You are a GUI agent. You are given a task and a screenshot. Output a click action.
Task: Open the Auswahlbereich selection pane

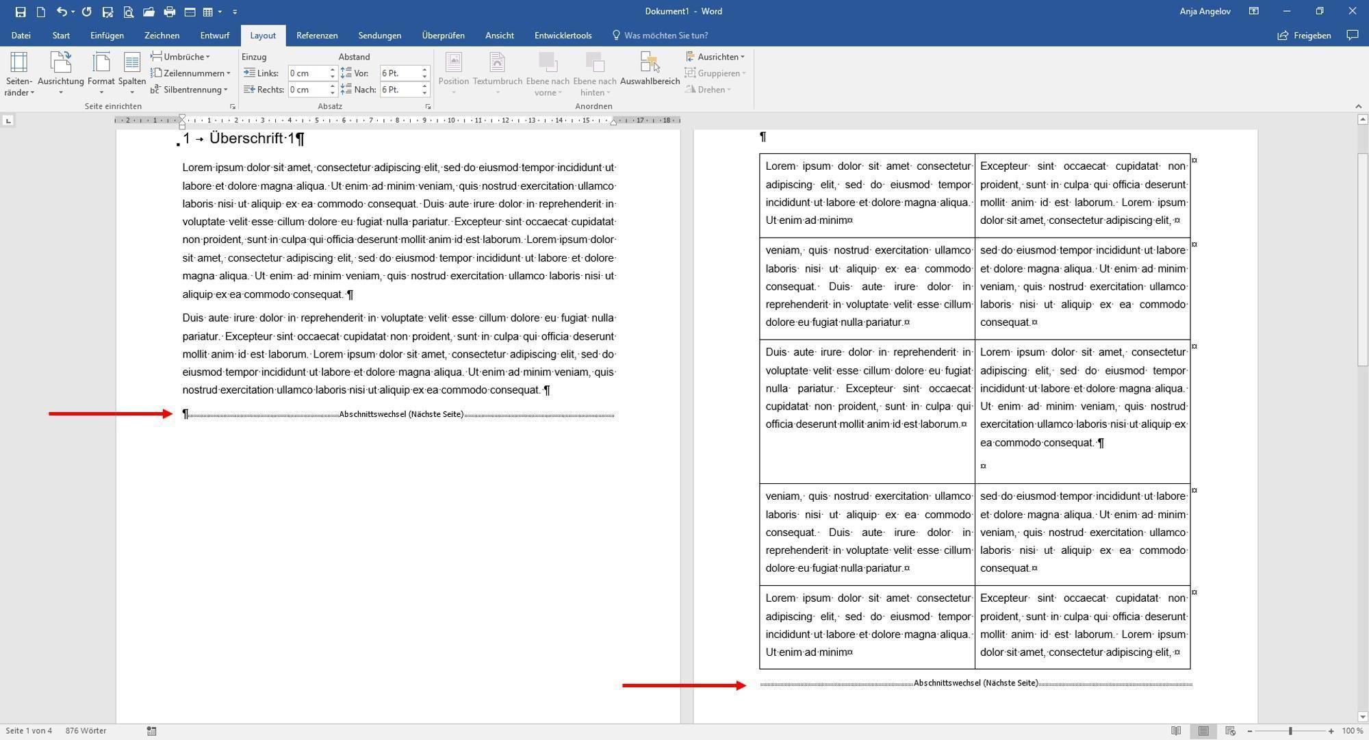pos(650,69)
